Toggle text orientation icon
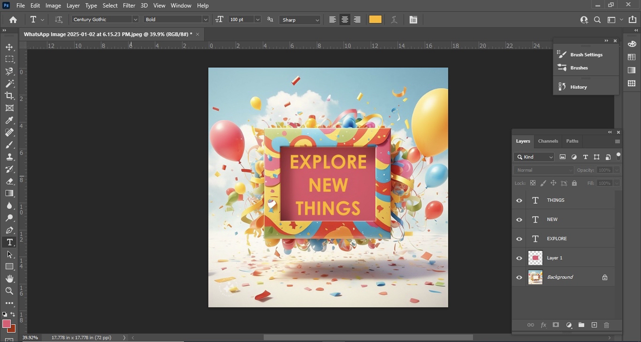641x342 pixels. point(59,20)
